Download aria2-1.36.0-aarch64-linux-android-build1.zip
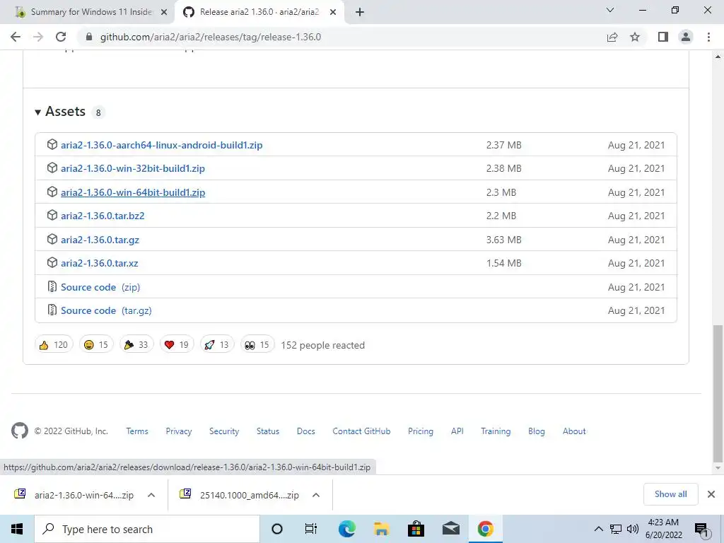Screen dimensions: 724x543 pos(162,145)
